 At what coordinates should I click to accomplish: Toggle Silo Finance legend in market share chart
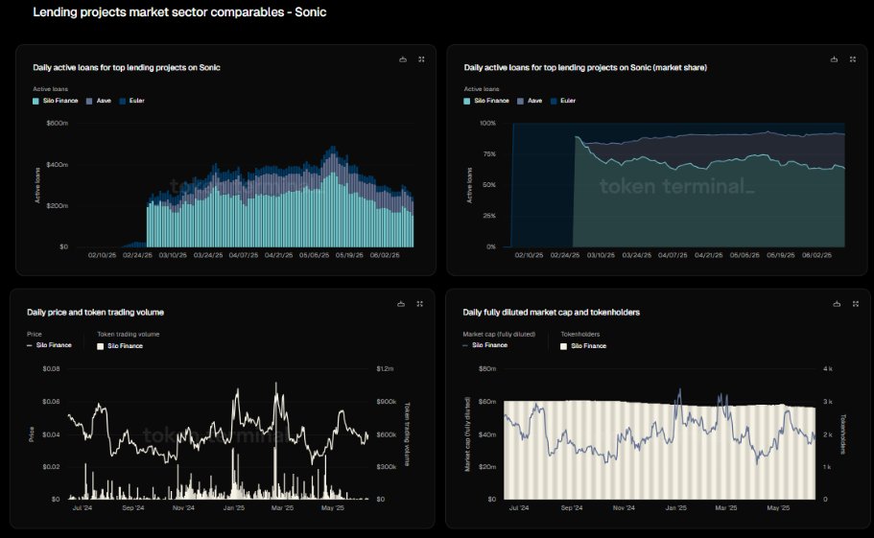tap(486, 101)
